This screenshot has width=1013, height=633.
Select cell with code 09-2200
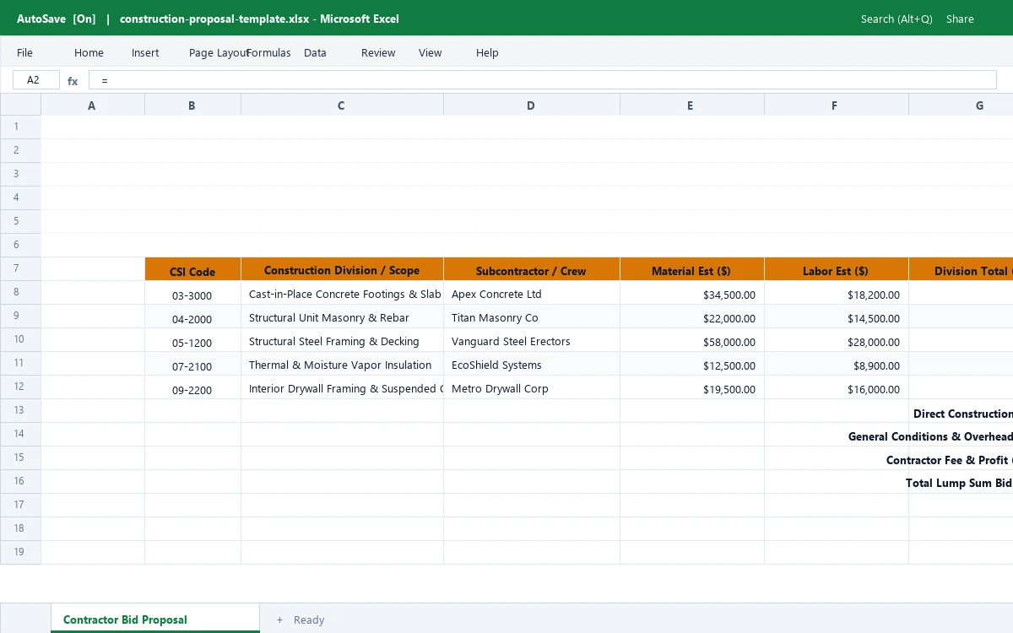coord(192,387)
